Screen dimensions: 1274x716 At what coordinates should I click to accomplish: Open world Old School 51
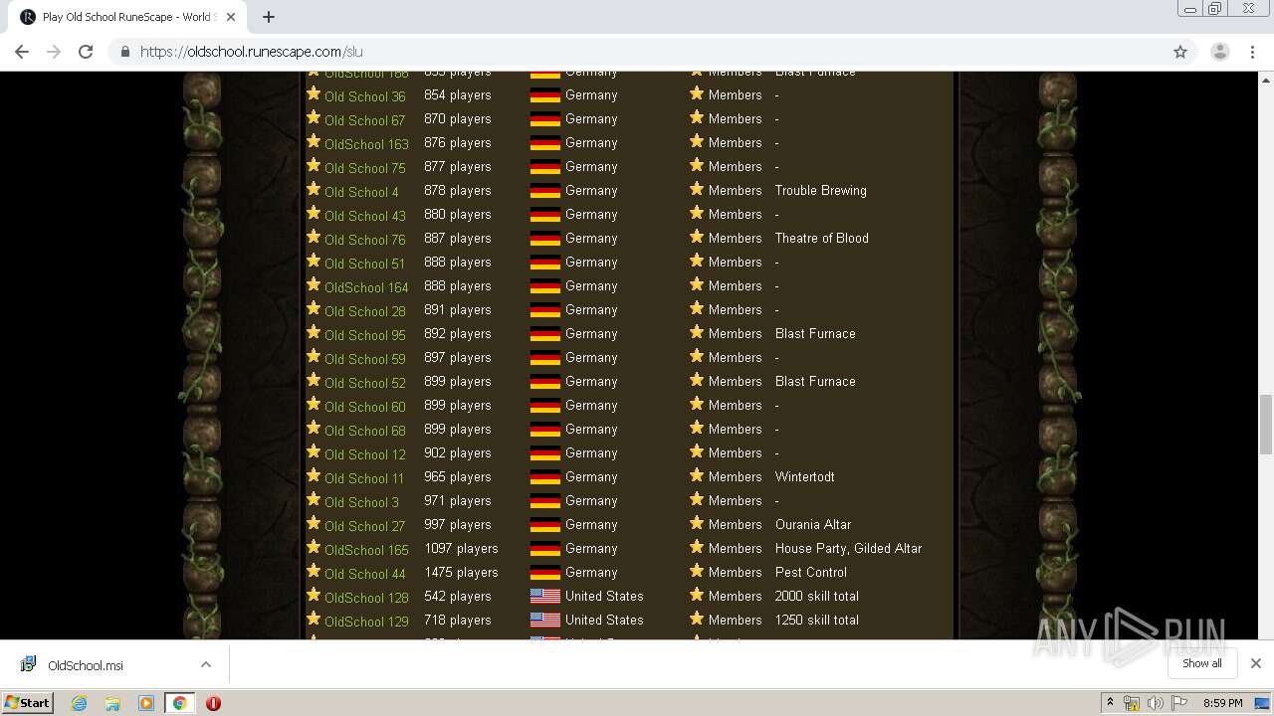[x=364, y=264]
